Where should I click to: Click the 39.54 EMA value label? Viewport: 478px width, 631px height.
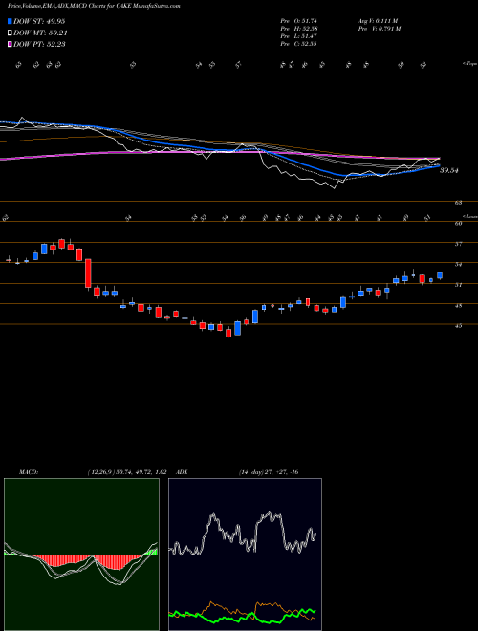(x=449, y=170)
